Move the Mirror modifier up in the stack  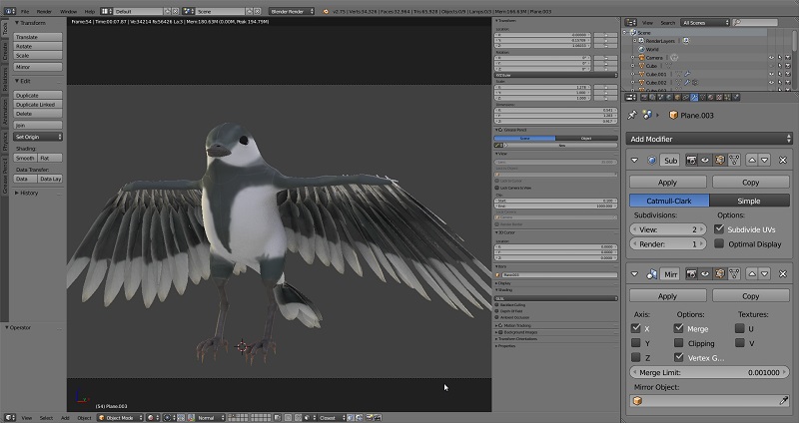[x=752, y=274]
